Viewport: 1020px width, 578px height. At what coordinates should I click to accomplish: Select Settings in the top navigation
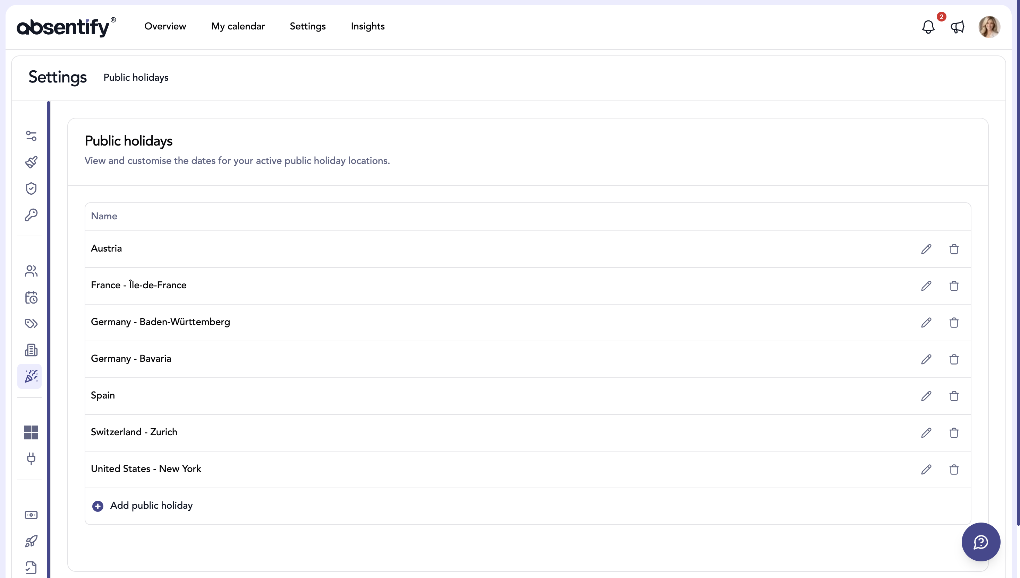pos(307,26)
